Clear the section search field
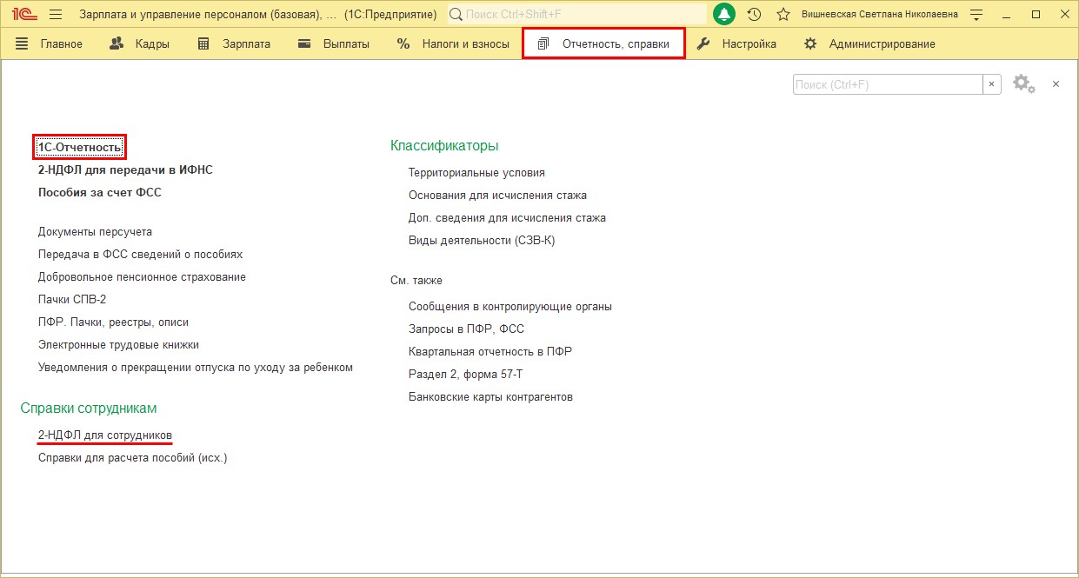This screenshot has width=1079, height=578. (992, 84)
